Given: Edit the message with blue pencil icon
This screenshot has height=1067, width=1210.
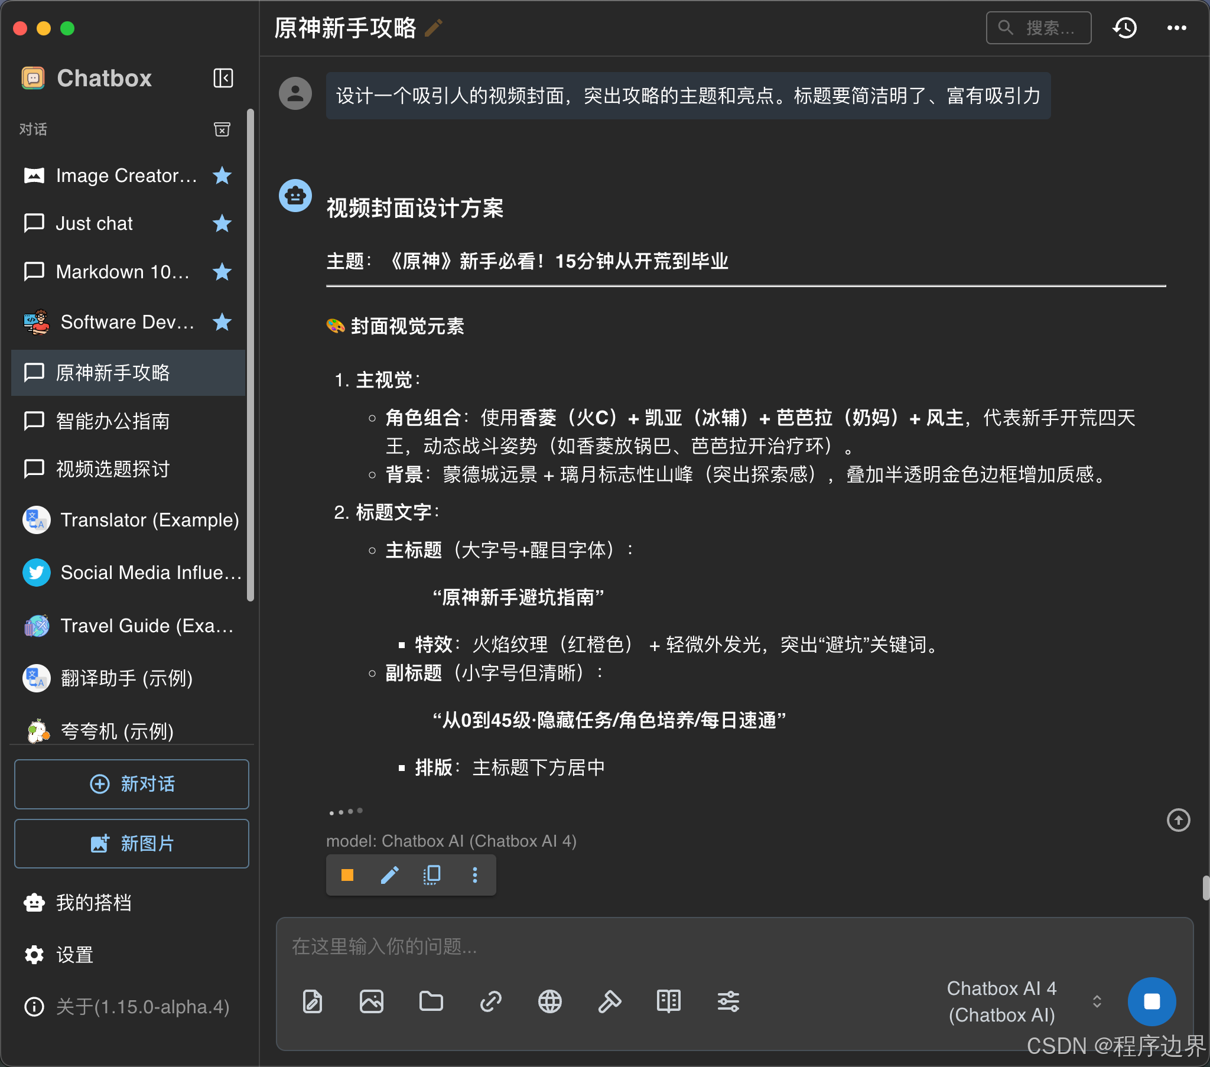Looking at the screenshot, I should (x=389, y=874).
